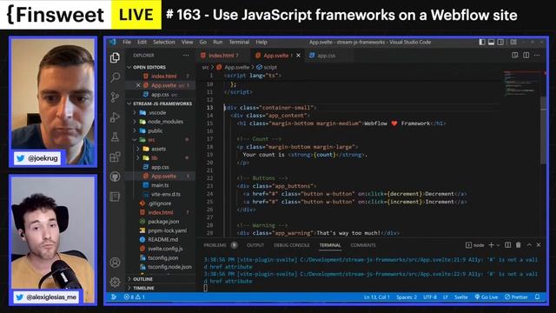The image size is (556, 313).
Task: Open the Explorer view in activity bar
Action: click(115, 57)
